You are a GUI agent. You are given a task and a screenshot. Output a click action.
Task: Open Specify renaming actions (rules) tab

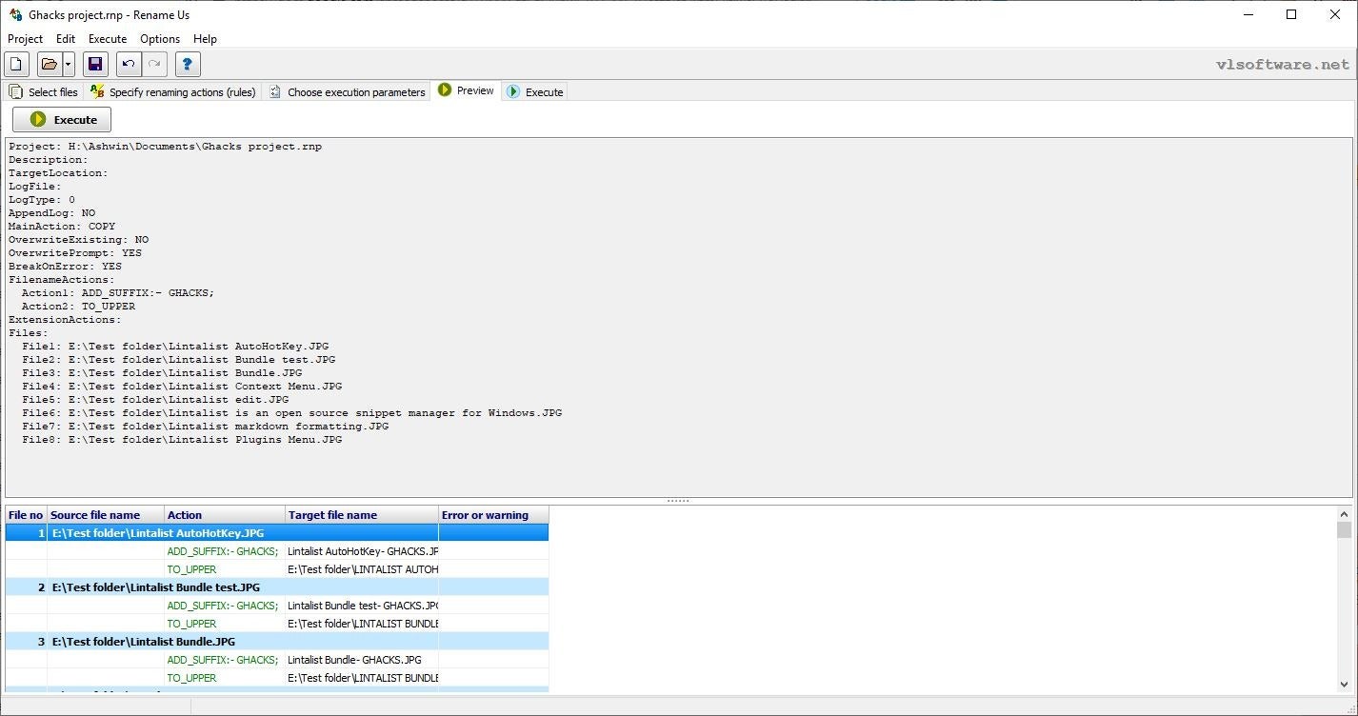(x=173, y=92)
